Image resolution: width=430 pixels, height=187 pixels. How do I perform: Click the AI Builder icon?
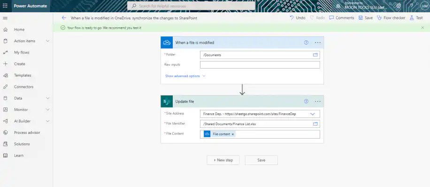(x=5, y=121)
